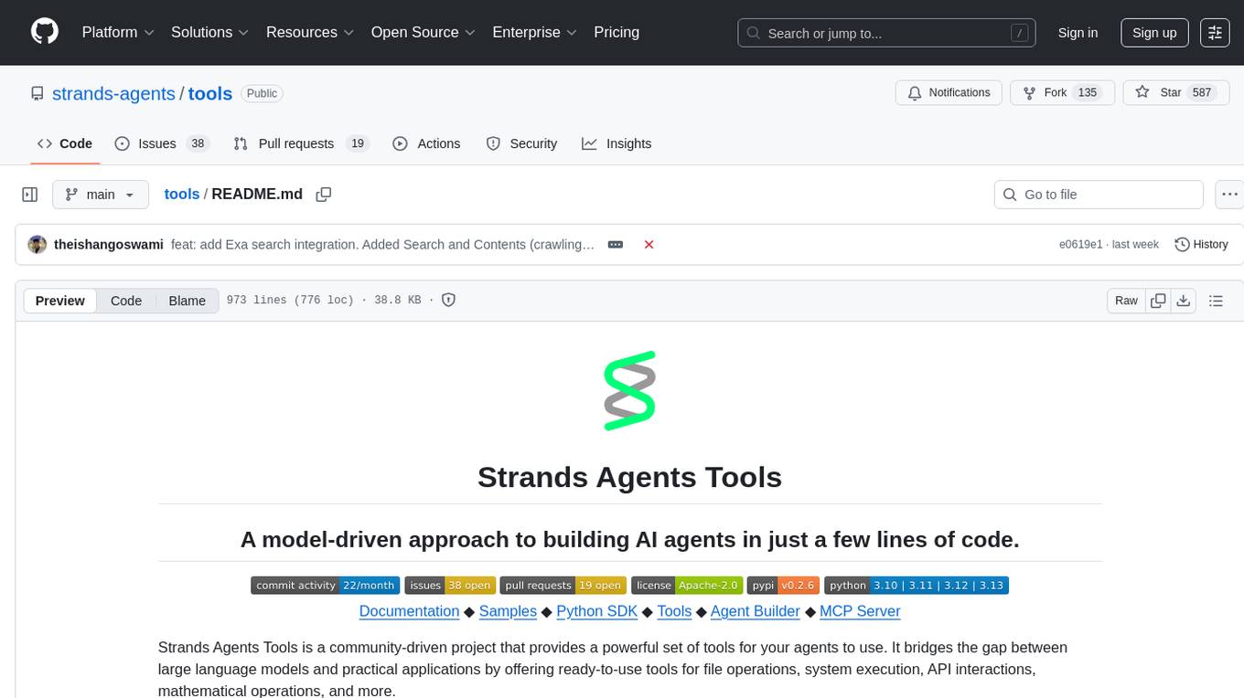Click the issues 38 open badge
This screenshot has width=1244, height=698.
[x=449, y=586]
